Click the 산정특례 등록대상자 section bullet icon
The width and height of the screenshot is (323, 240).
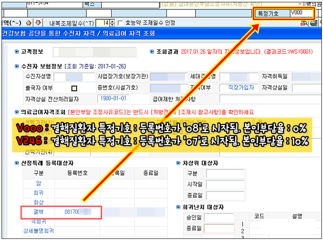click(16, 163)
